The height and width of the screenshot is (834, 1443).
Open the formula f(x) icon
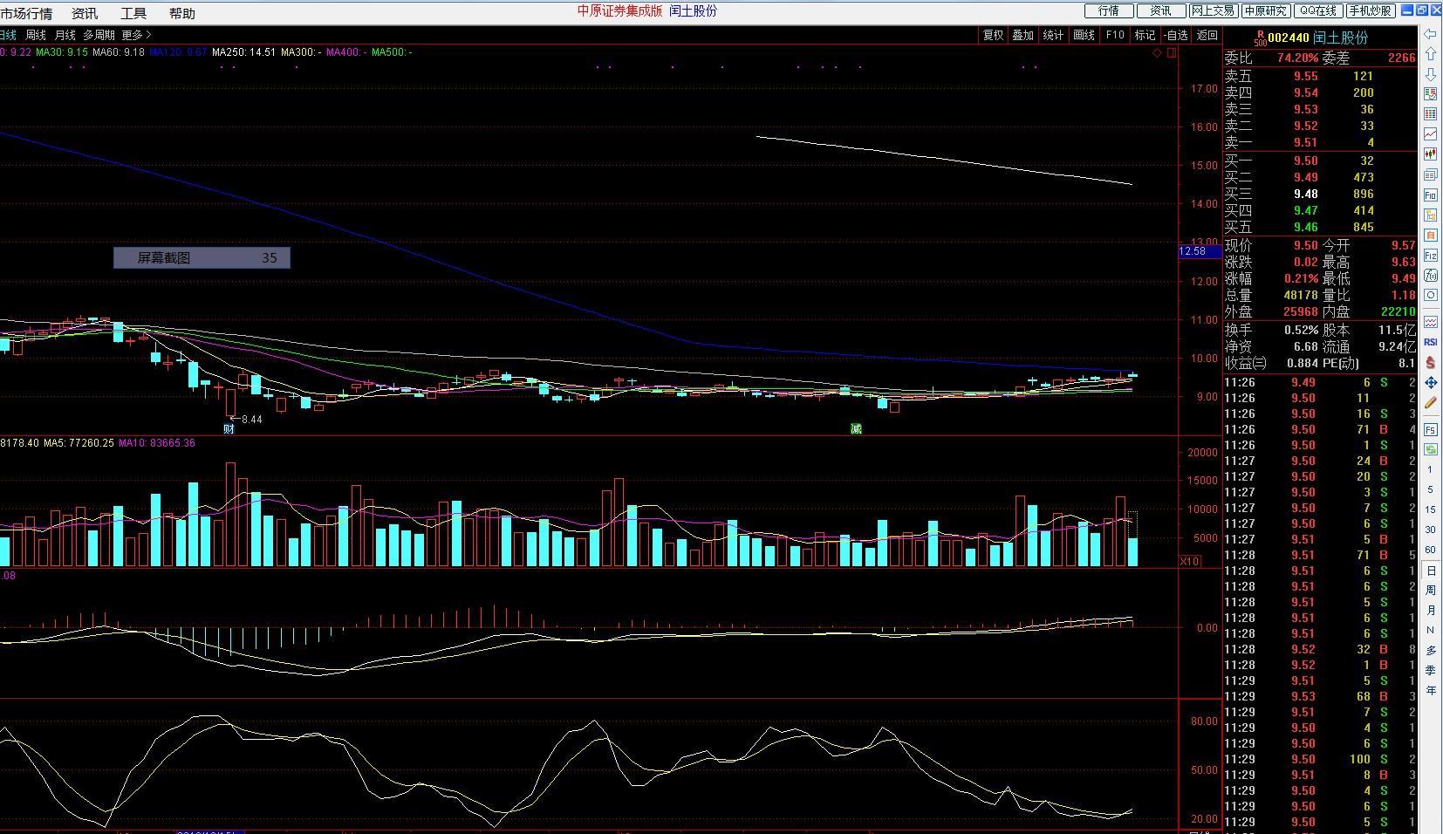click(x=1430, y=276)
